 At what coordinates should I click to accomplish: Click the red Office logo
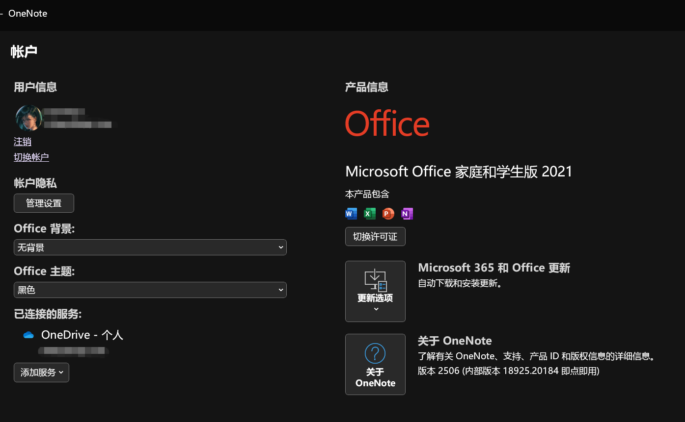(387, 123)
